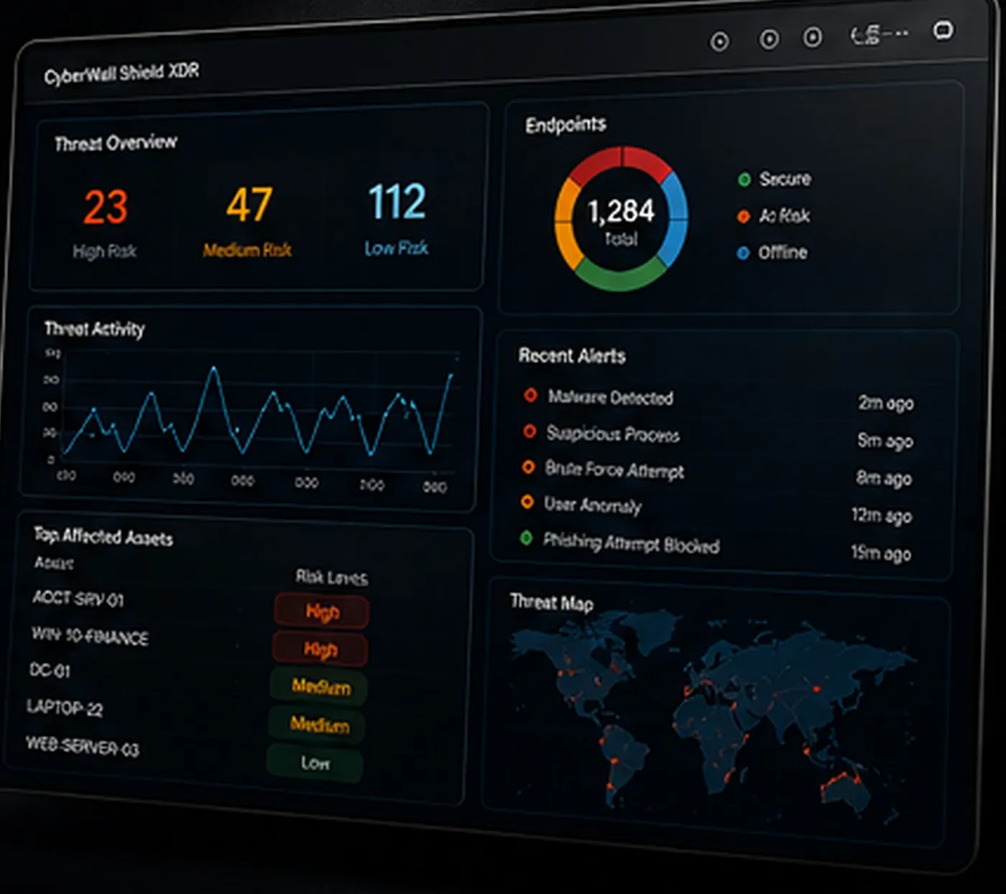Click the CyberWall Shield XDR title

121,73
